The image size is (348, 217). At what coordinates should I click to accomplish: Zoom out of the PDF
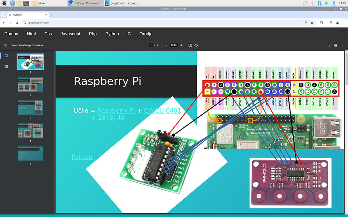pos(166,45)
